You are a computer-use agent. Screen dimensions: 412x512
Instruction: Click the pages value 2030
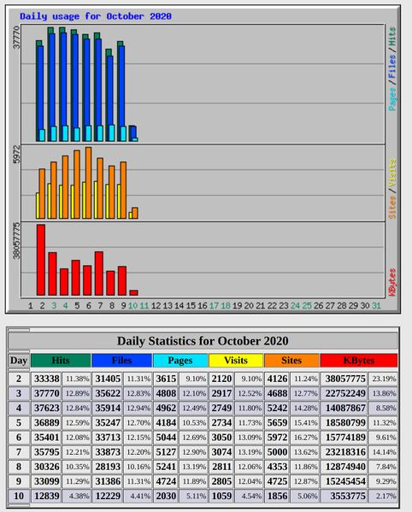pyautogui.click(x=166, y=496)
